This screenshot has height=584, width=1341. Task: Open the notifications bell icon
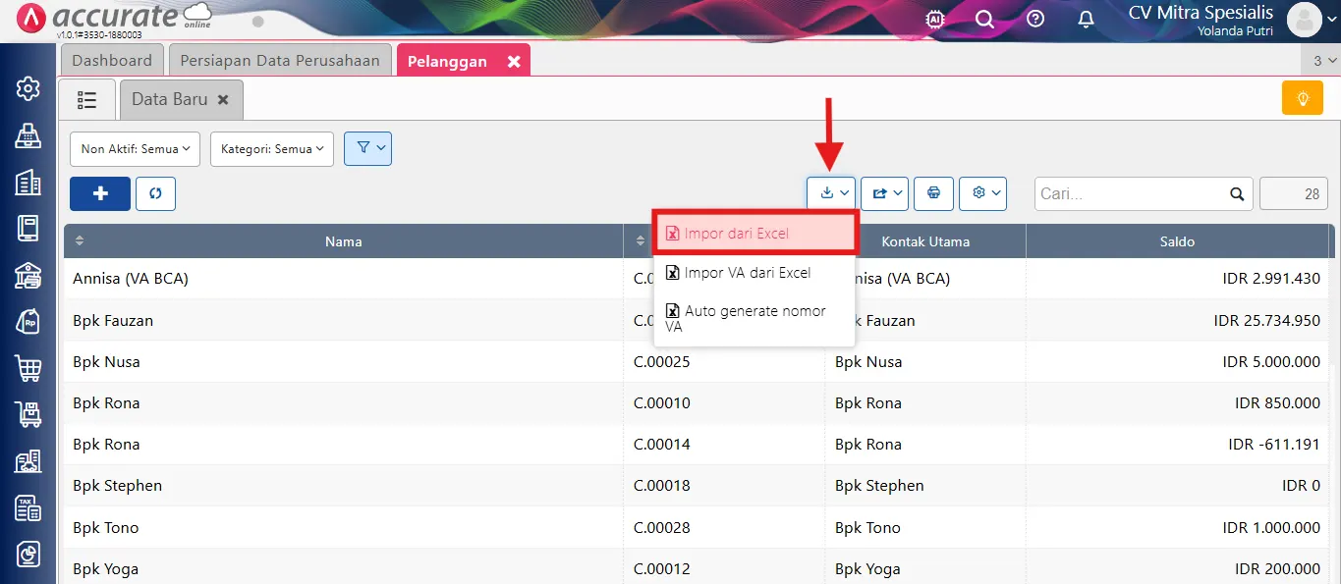point(1086,19)
